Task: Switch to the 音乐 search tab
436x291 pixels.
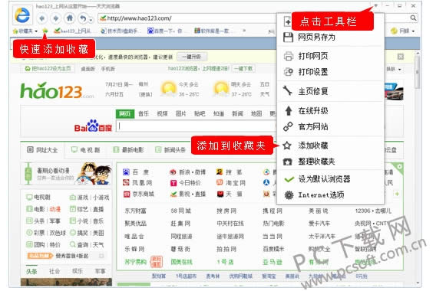Action: tap(144, 113)
